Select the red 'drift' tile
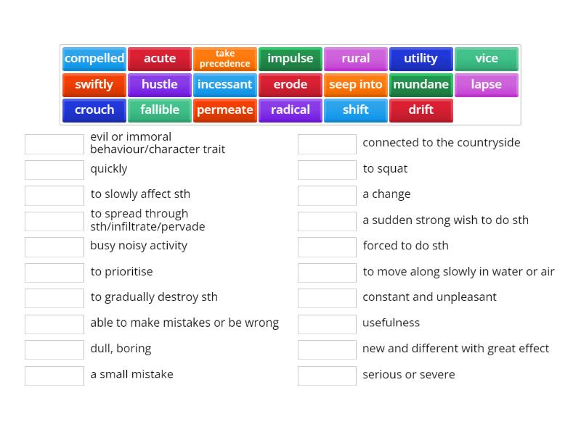Viewport: 581px width, 435px height. tap(420, 110)
